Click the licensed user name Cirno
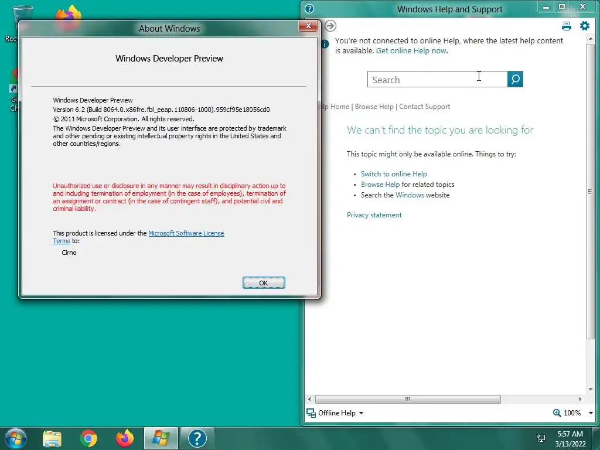The width and height of the screenshot is (600, 450). (69, 253)
